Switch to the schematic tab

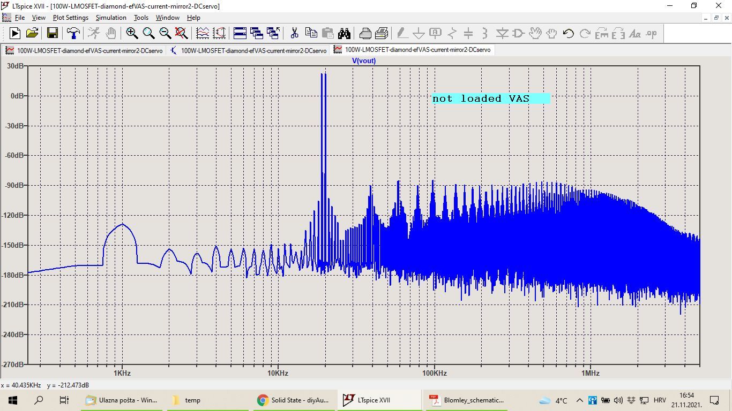point(248,50)
